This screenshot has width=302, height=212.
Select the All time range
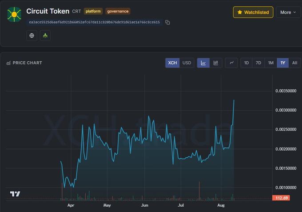coord(294,63)
